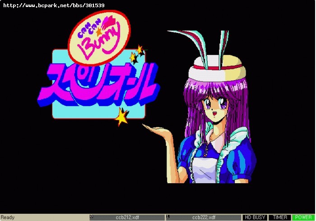This screenshot has height=221, width=316.
Task: Click the pink Spirits title logo
Action: pos(98,85)
